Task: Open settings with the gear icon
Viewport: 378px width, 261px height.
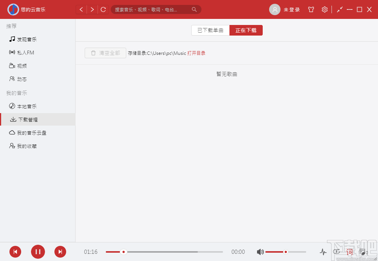Action: pyautogui.click(x=324, y=9)
